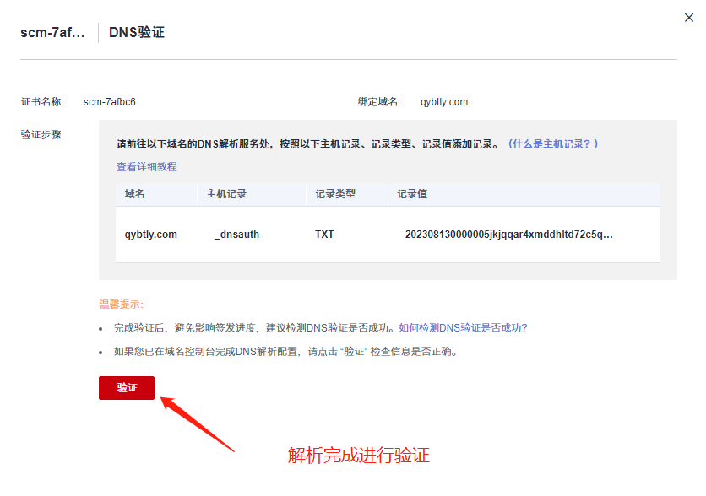Select the _dnsauth host record cell
Screen dimensions: 706x496
tap(236, 235)
